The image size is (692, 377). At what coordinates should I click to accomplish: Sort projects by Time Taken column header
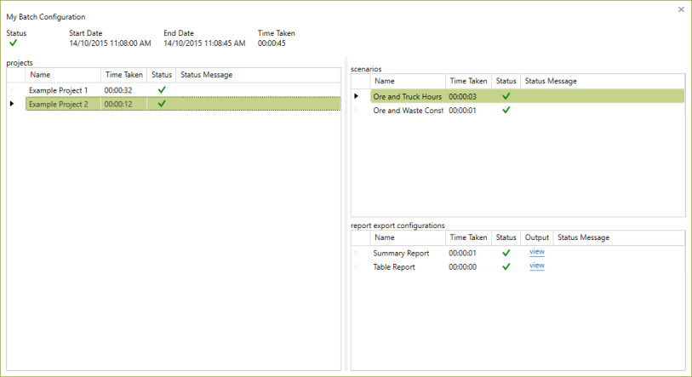pos(124,75)
